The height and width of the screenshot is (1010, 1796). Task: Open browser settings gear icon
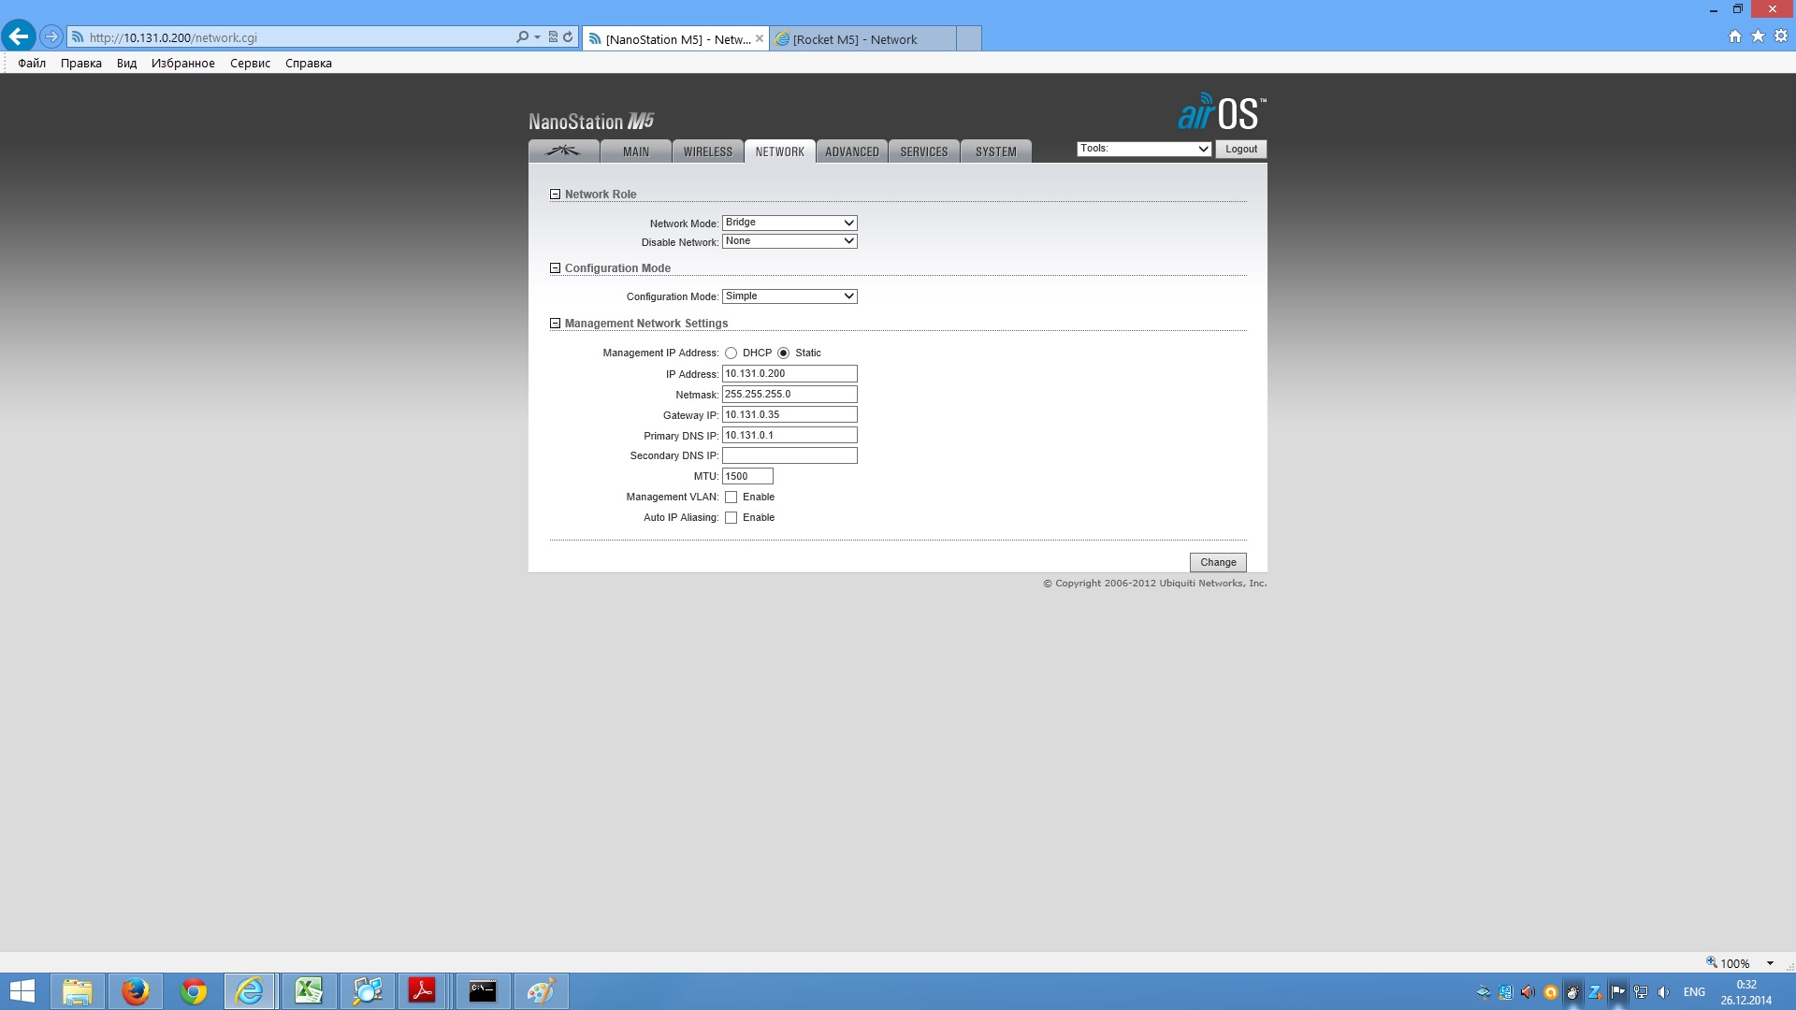click(x=1781, y=36)
